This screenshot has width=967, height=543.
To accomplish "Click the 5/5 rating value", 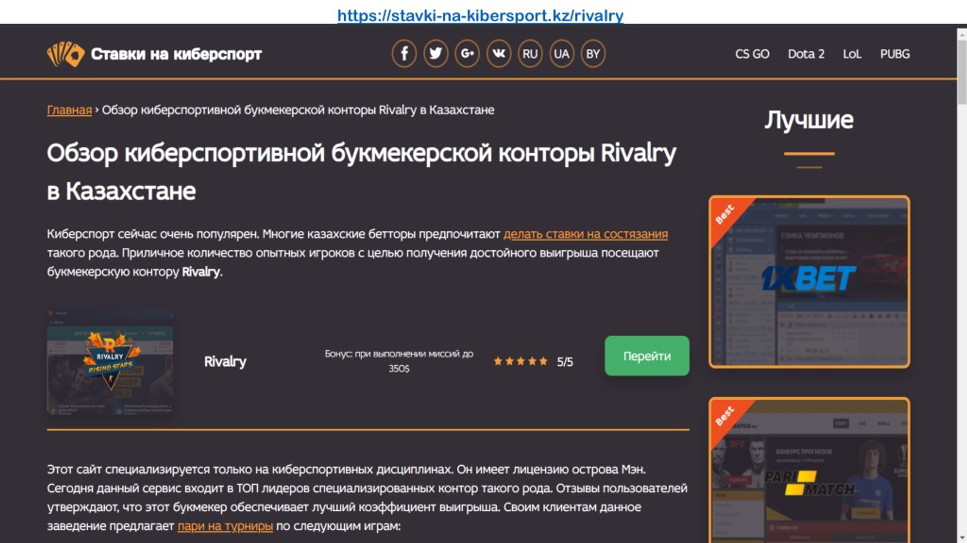I will pos(565,362).
